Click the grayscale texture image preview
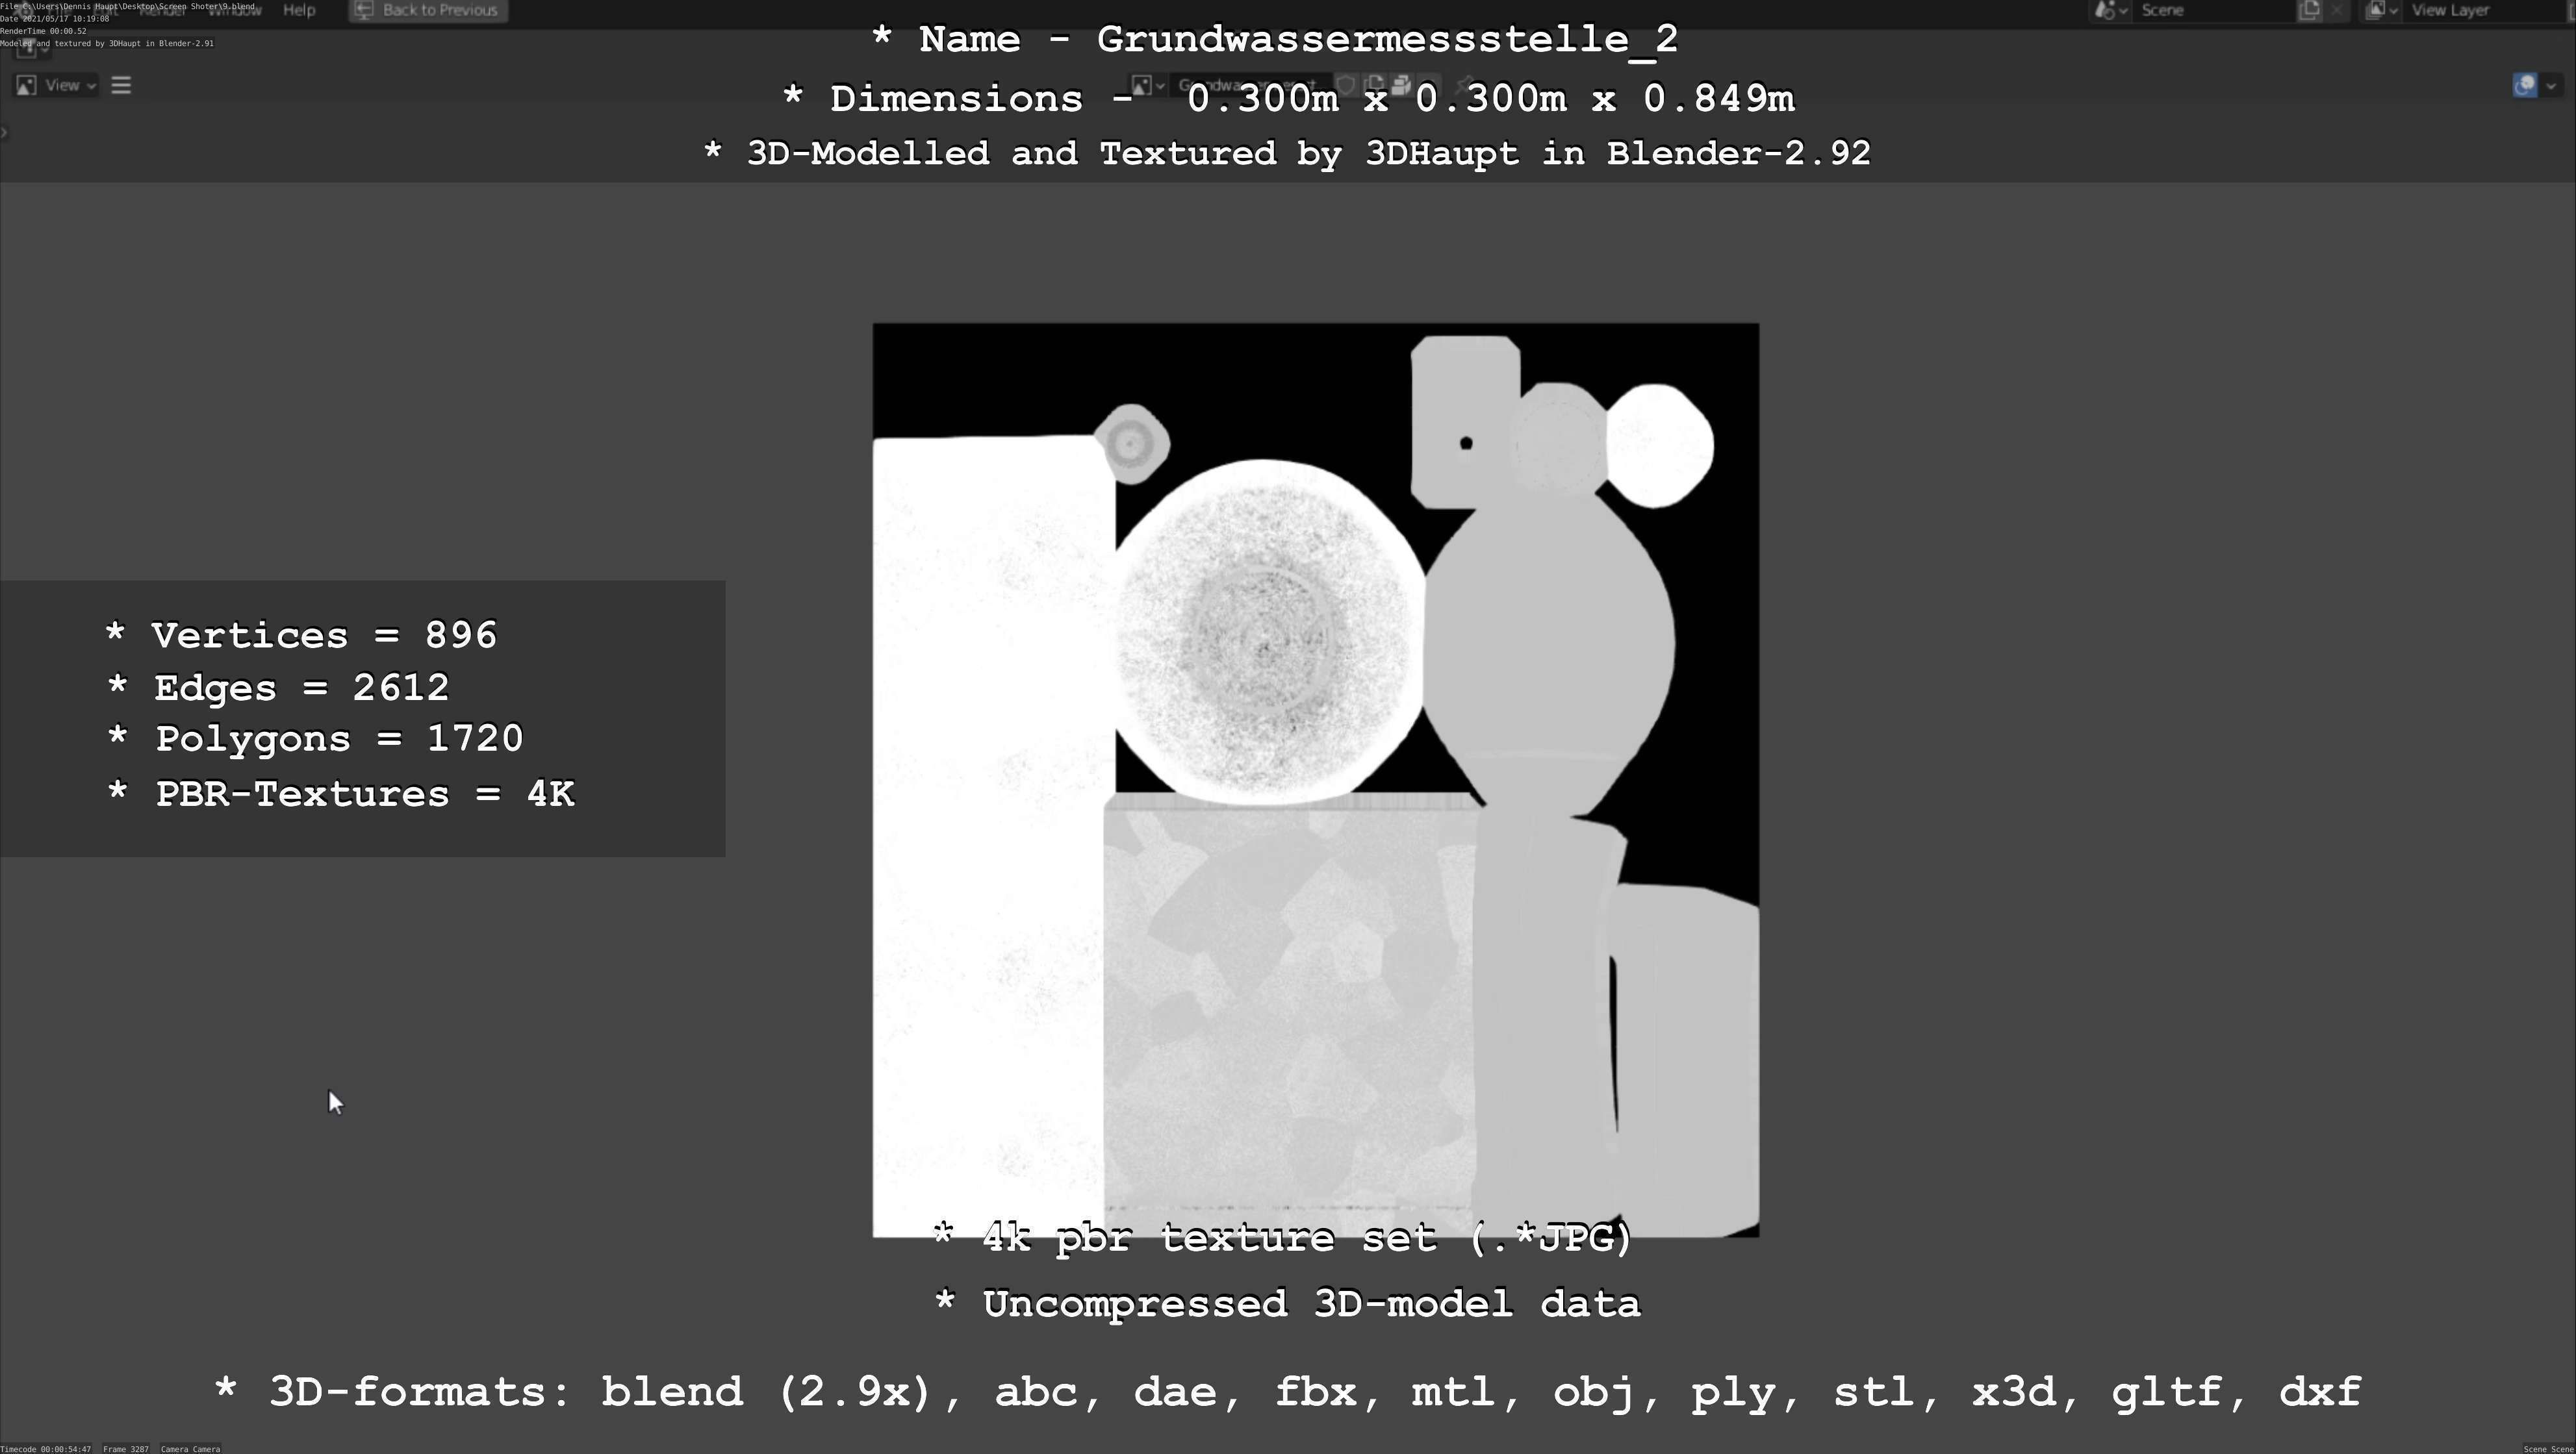 pos(1315,779)
